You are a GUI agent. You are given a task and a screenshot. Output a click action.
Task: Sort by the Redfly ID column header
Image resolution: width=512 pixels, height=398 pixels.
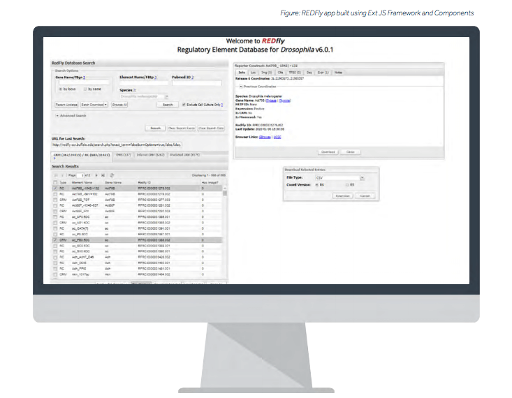tap(168, 182)
